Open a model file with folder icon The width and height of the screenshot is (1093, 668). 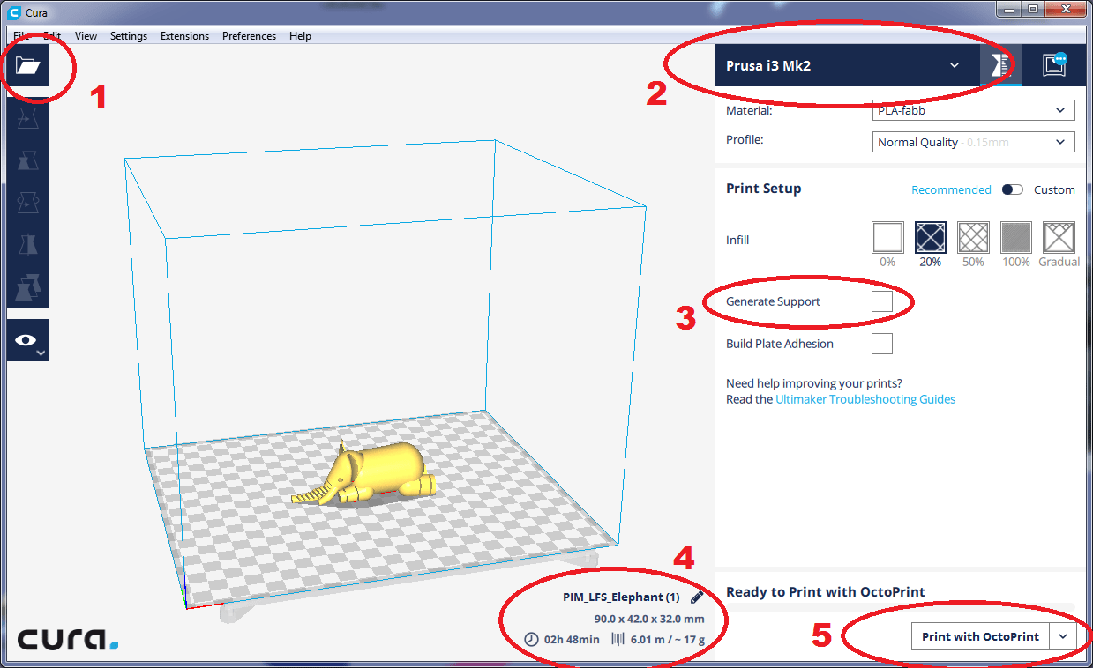pos(28,66)
